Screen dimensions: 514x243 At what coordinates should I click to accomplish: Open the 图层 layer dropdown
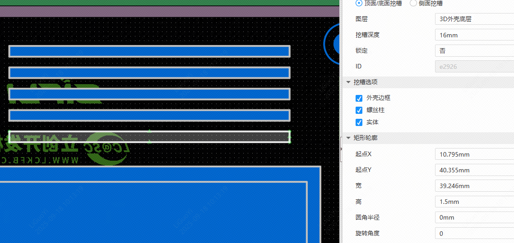(x=474, y=19)
